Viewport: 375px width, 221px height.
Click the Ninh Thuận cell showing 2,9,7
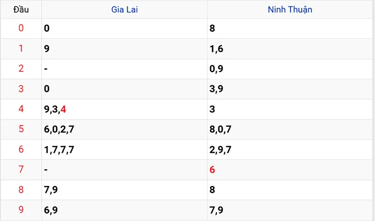coord(221,150)
